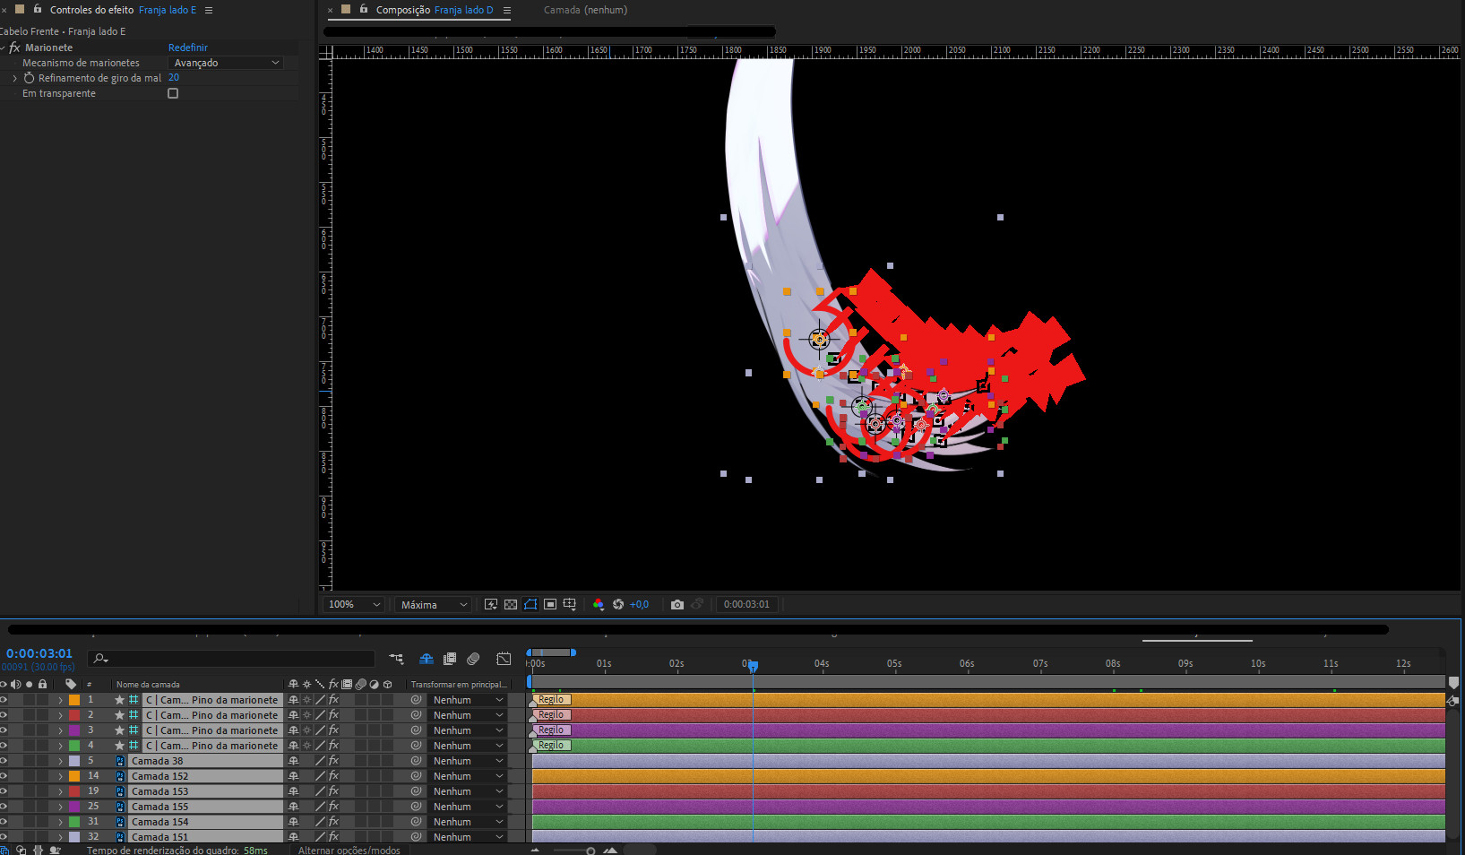Click the search magnifier icon in timeline
Viewport: 1465px width, 855px height.
[100, 659]
